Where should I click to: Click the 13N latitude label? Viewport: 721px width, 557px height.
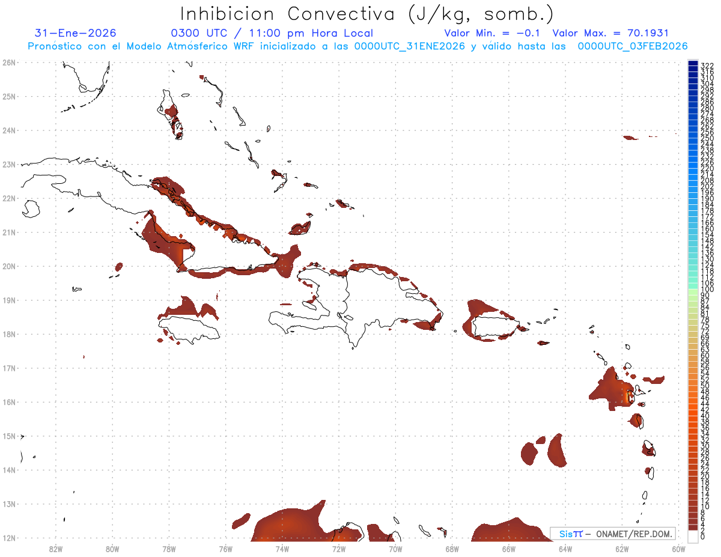point(8,504)
